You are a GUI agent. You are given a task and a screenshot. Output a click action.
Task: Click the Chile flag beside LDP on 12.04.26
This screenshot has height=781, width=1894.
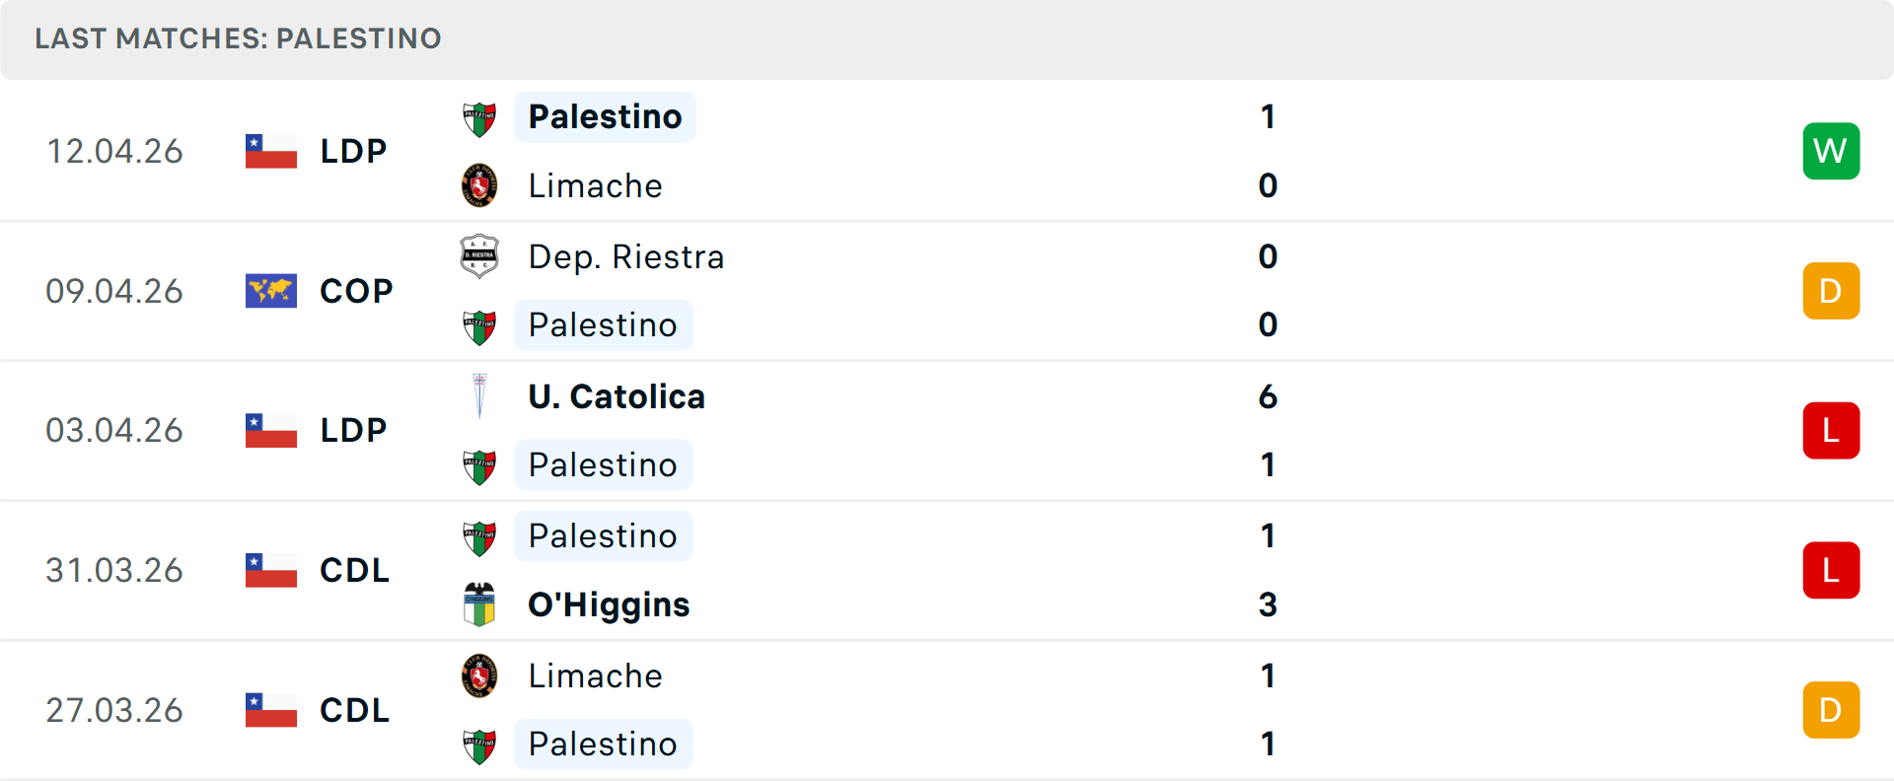point(271,151)
